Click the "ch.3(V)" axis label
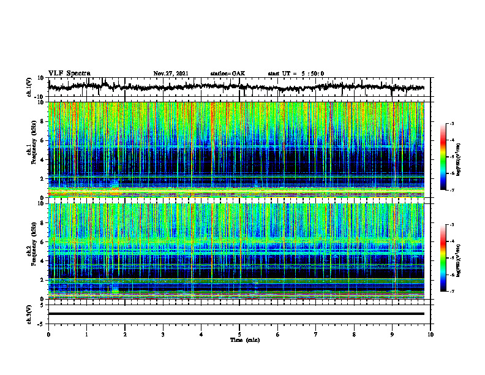Screen dimensions: 485x375 pos(29,314)
